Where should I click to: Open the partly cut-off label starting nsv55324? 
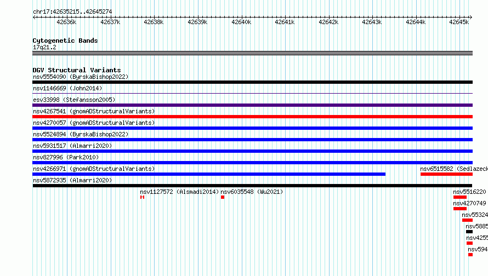point(475,215)
